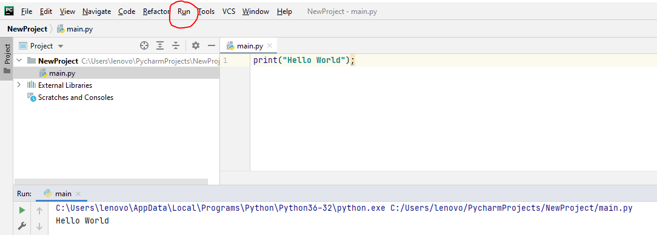Click the Collapse All icon
This screenshot has height=235, width=657.
(176, 45)
